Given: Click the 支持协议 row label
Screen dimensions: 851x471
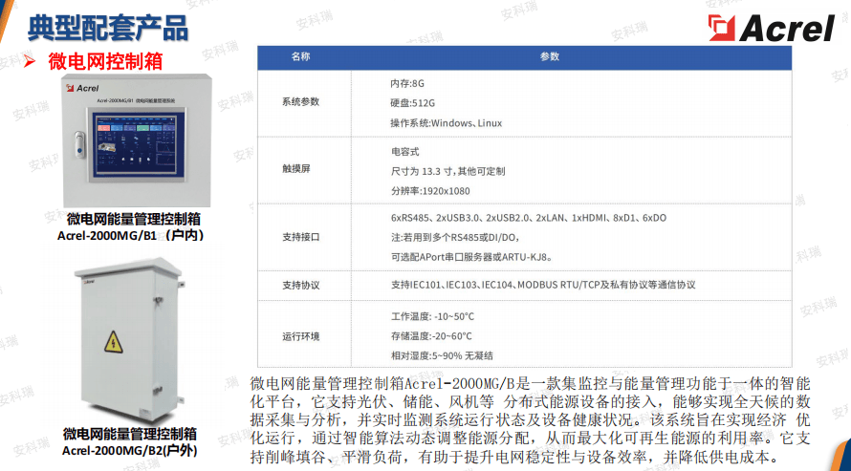Looking at the screenshot, I should 300,285.
